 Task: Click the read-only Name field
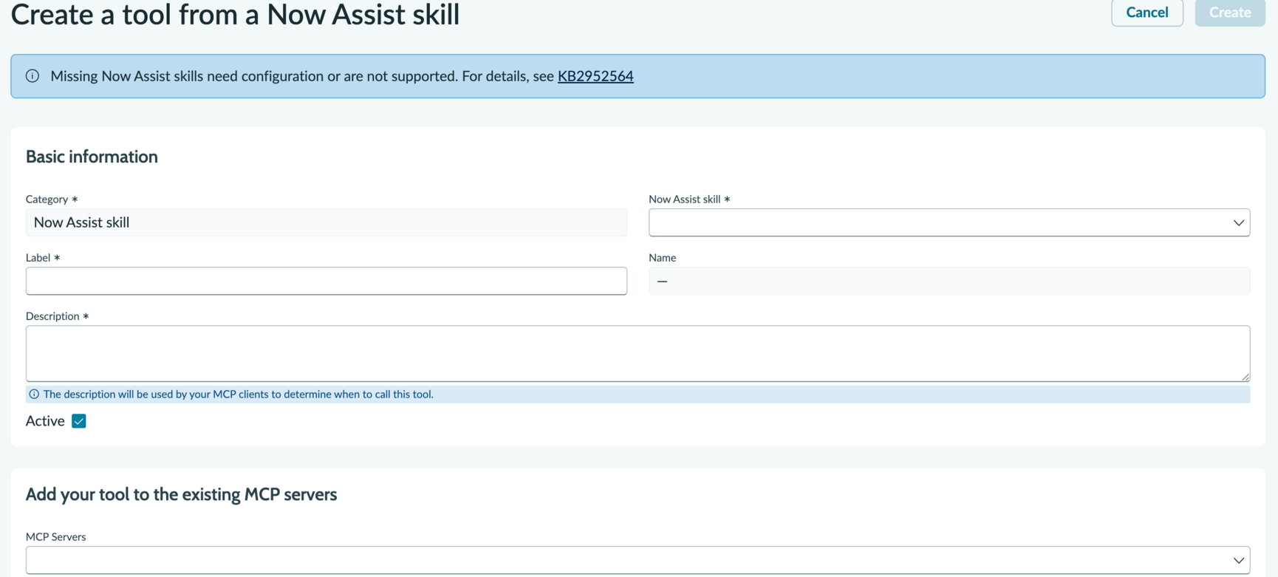(x=949, y=281)
